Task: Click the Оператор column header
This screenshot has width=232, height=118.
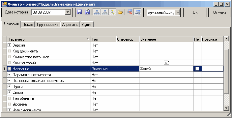Action: (x=128, y=39)
